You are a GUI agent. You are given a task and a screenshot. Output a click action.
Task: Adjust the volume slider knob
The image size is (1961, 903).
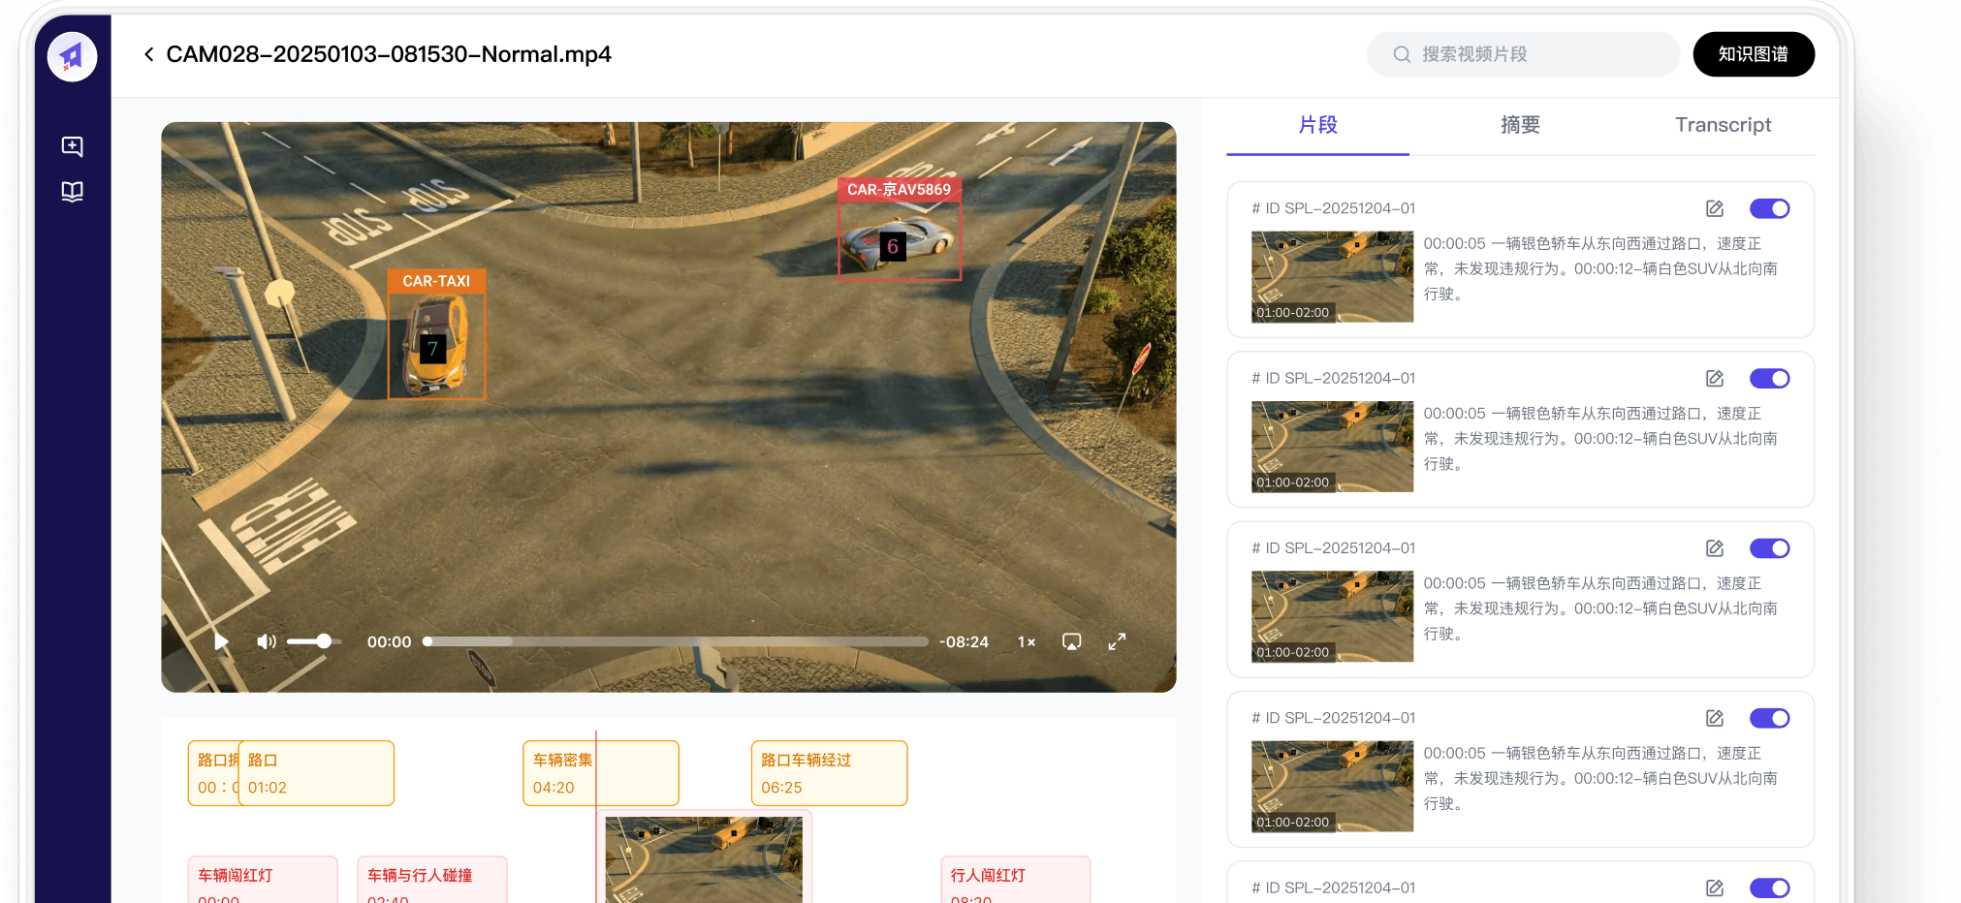click(x=324, y=641)
